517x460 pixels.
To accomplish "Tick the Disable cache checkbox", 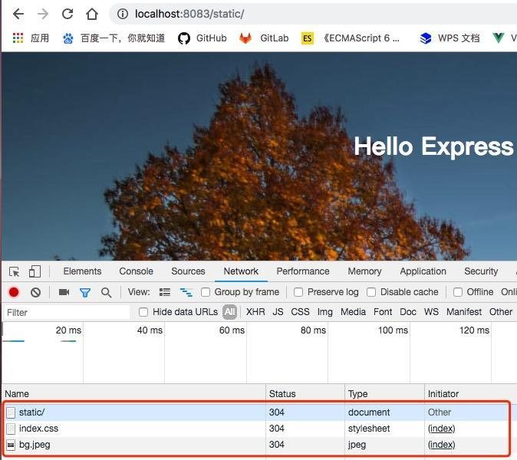I will pos(371,292).
